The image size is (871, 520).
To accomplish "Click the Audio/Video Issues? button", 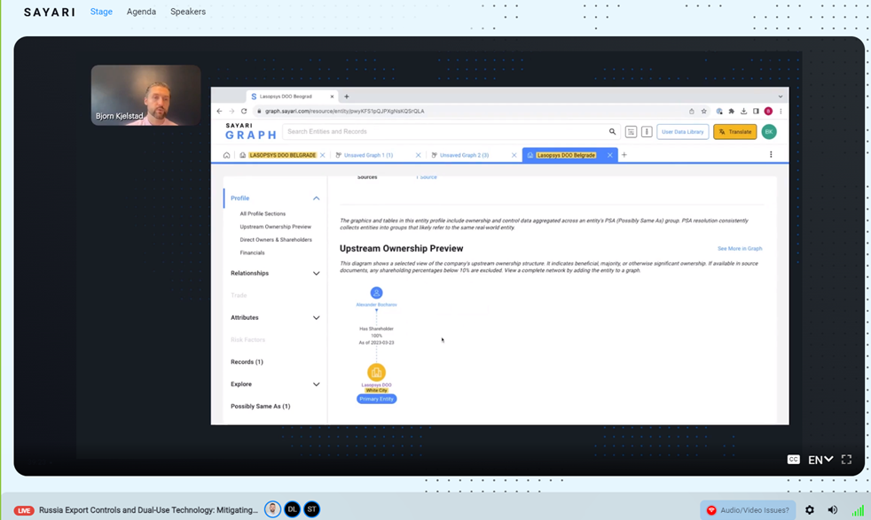I will coord(748,510).
